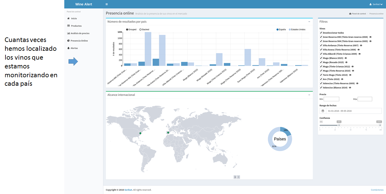Click the eye icon next to Viña Ardanza
This screenshot has height=194, width=386.
(x=361, y=46)
